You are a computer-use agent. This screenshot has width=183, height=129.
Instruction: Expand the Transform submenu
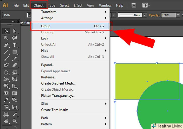click(106, 12)
